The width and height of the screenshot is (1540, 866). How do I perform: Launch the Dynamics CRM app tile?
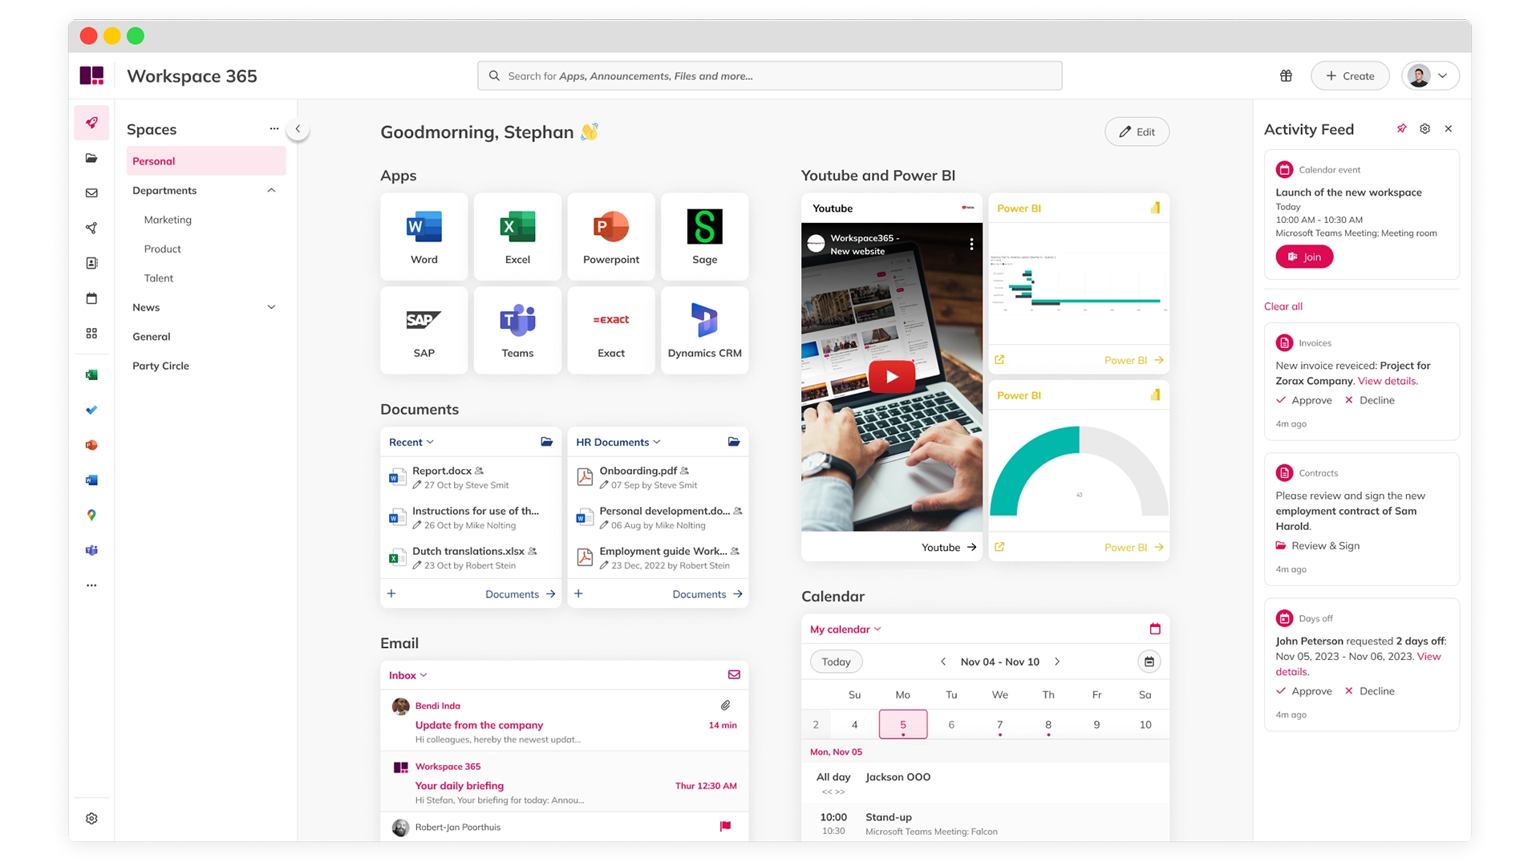704,330
